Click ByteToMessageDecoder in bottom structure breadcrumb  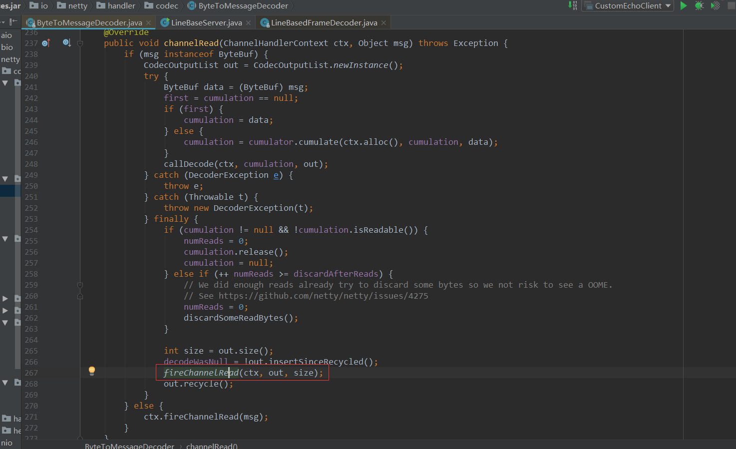click(x=129, y=446)
